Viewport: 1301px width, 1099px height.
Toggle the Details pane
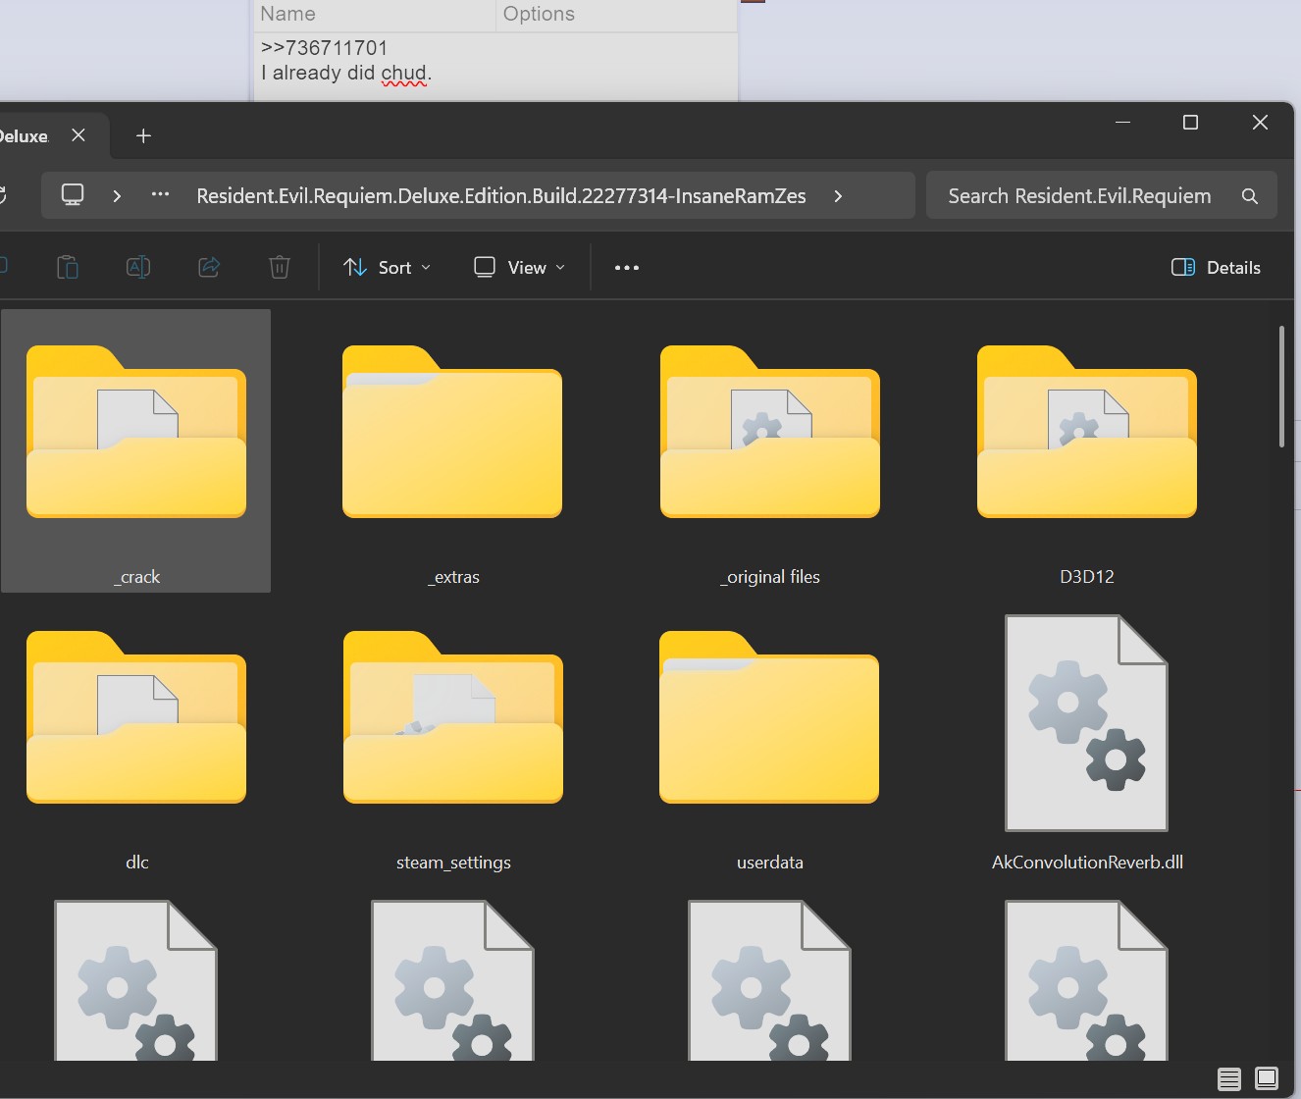coord(1216,268)
